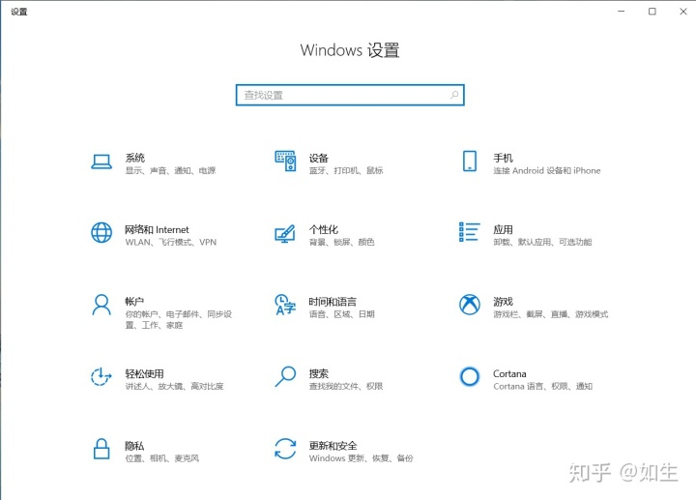Click the 查找我的文件、权限 description
This screenshot has height=500, width=696.
346,386
